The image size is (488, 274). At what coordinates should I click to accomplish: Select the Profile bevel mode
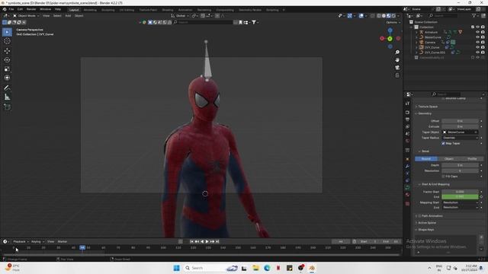pos(472,159)
